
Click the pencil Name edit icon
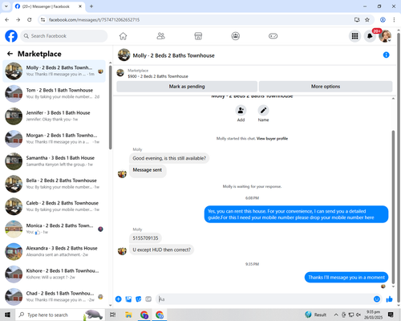[263, 110]
